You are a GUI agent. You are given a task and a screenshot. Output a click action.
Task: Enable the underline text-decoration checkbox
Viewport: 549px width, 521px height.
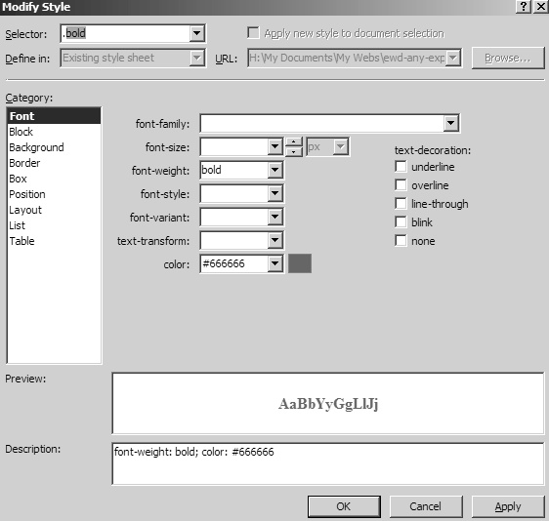point(401,167)
